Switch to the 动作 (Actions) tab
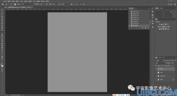 click(136, 8)
